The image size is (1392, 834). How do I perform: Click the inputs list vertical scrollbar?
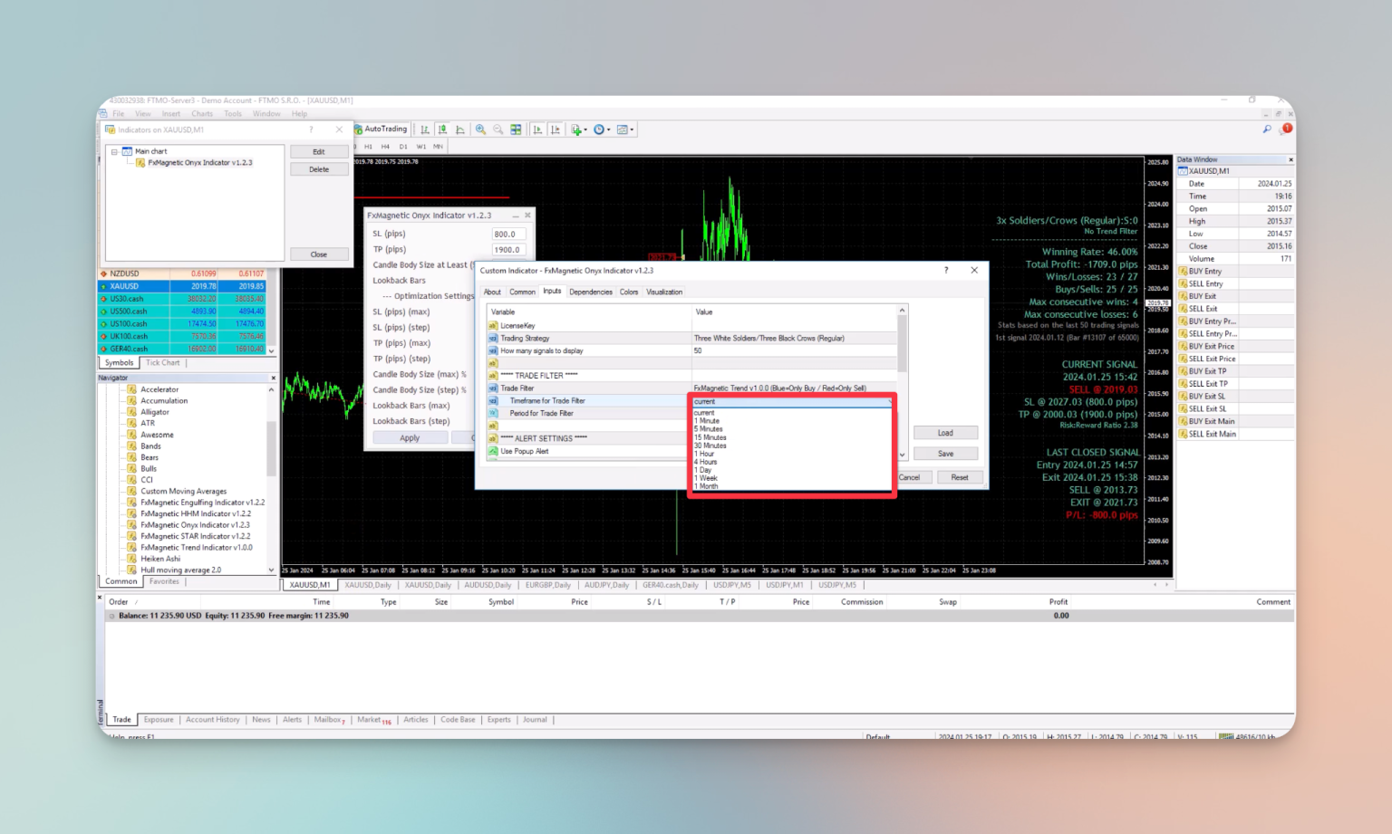point(902,382)
